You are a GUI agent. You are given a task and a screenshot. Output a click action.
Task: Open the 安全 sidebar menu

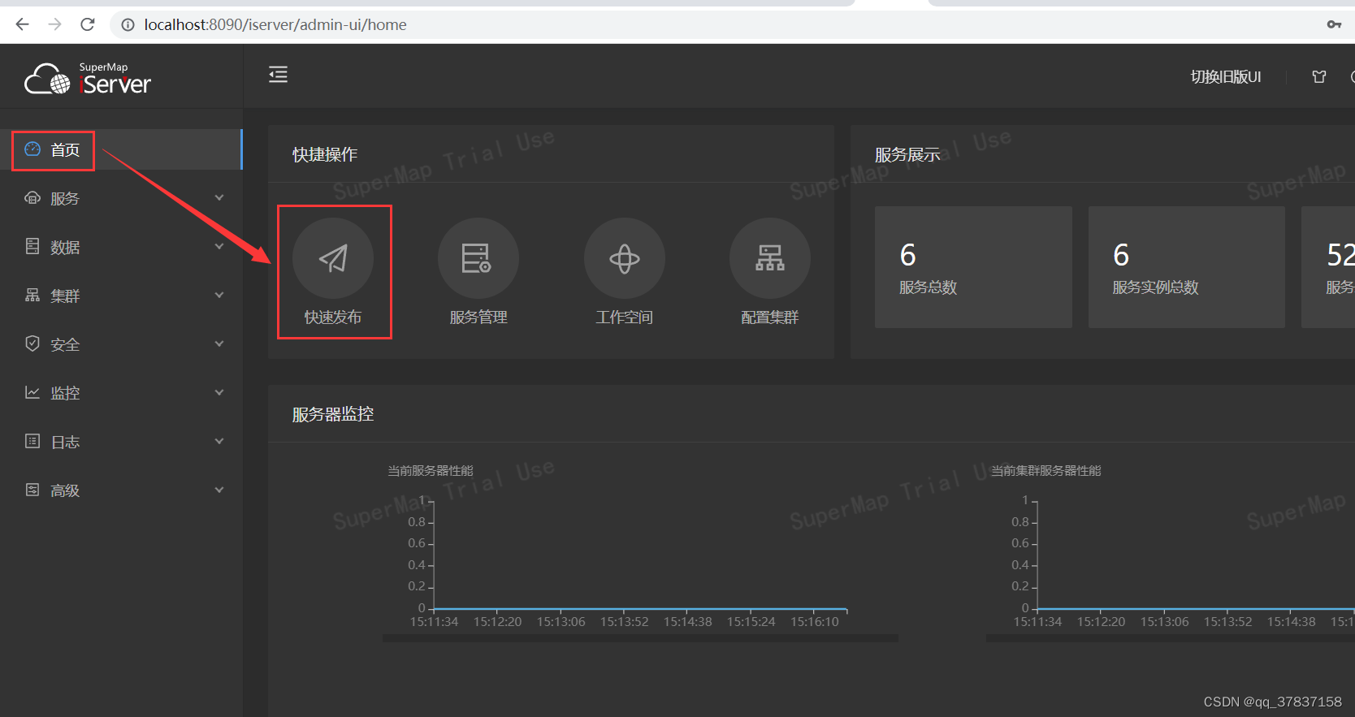point(121,344)
